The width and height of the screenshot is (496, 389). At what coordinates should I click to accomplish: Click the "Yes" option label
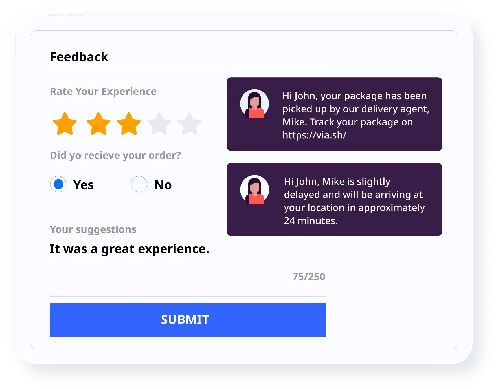pyautogui.click(x=84, y=185)
